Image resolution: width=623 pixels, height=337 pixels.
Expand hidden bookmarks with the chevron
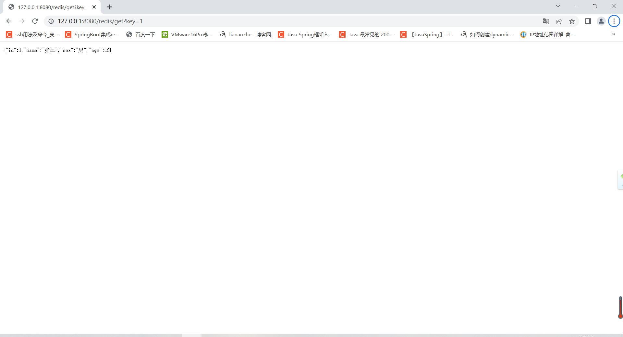point(613,34)
